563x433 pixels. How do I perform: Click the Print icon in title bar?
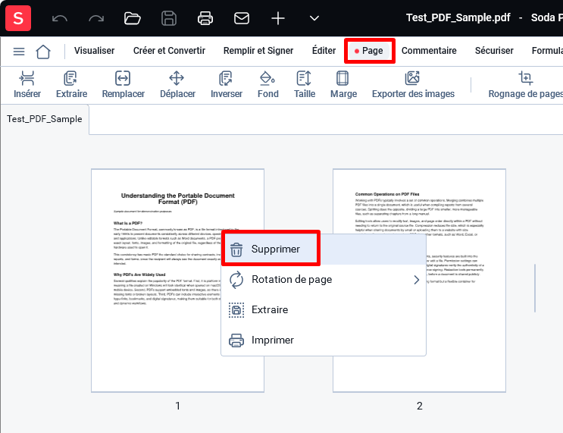coord(205,18)
